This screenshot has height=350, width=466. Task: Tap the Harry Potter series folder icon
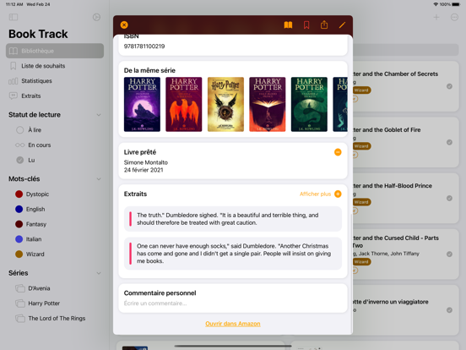(20, 304)
